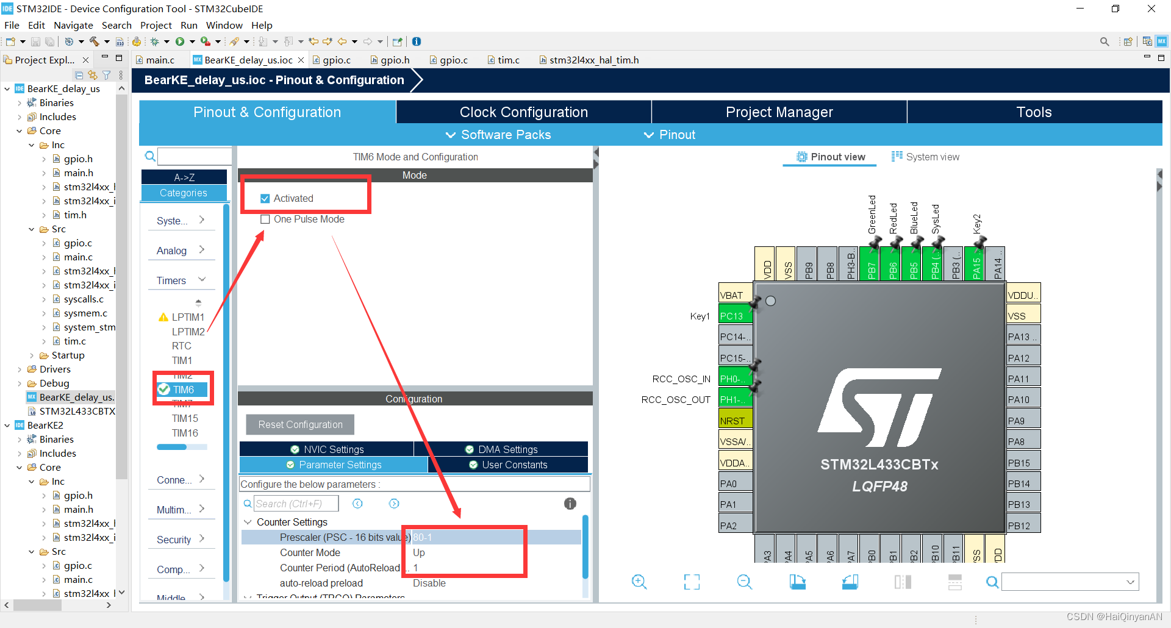Run the project with the green play icon

pyautogui.click(x=181, y=41)
